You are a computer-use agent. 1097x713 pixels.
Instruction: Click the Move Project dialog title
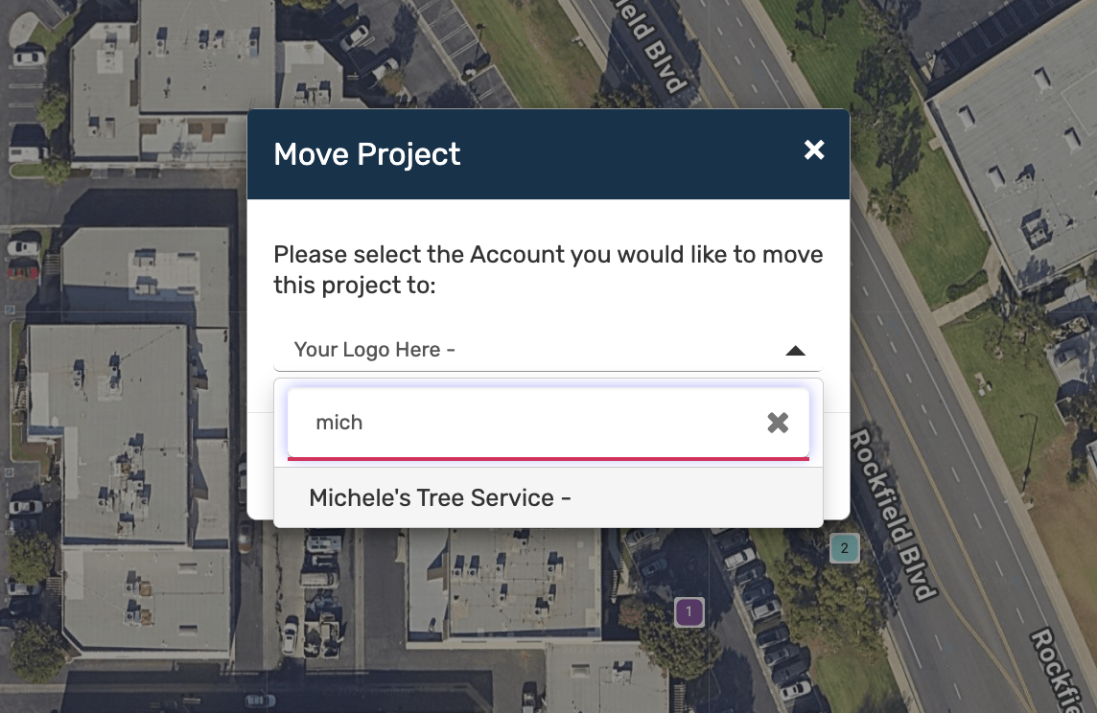(x=367, y=154)
